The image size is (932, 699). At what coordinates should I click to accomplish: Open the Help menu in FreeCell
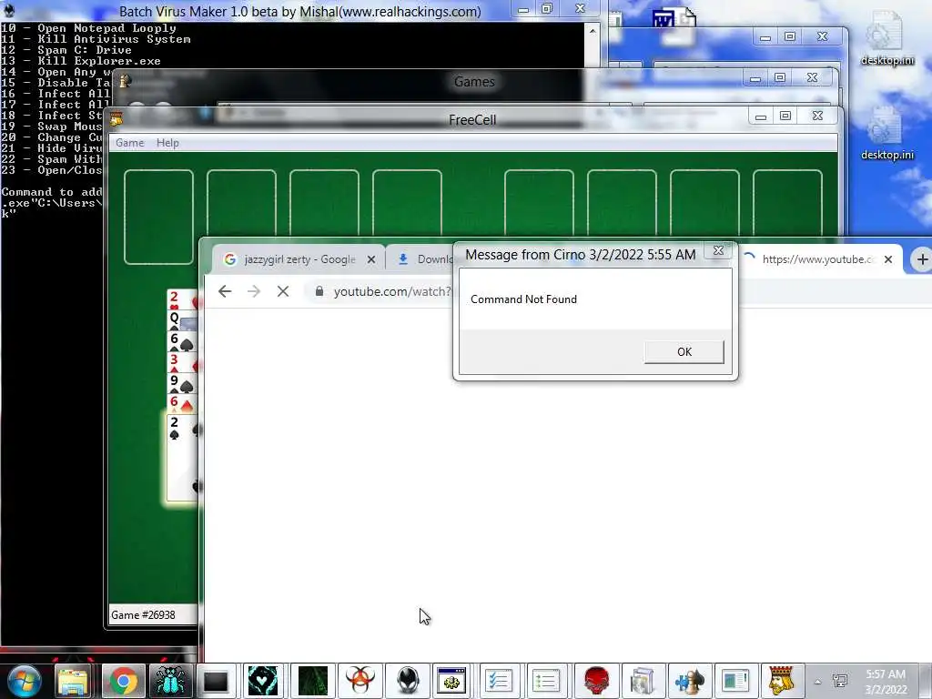pyautogui.click(x=167, y=143)
